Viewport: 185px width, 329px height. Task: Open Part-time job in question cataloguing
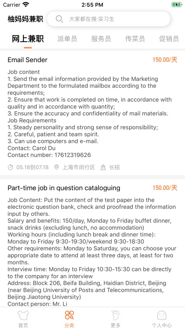coord(64,188)
